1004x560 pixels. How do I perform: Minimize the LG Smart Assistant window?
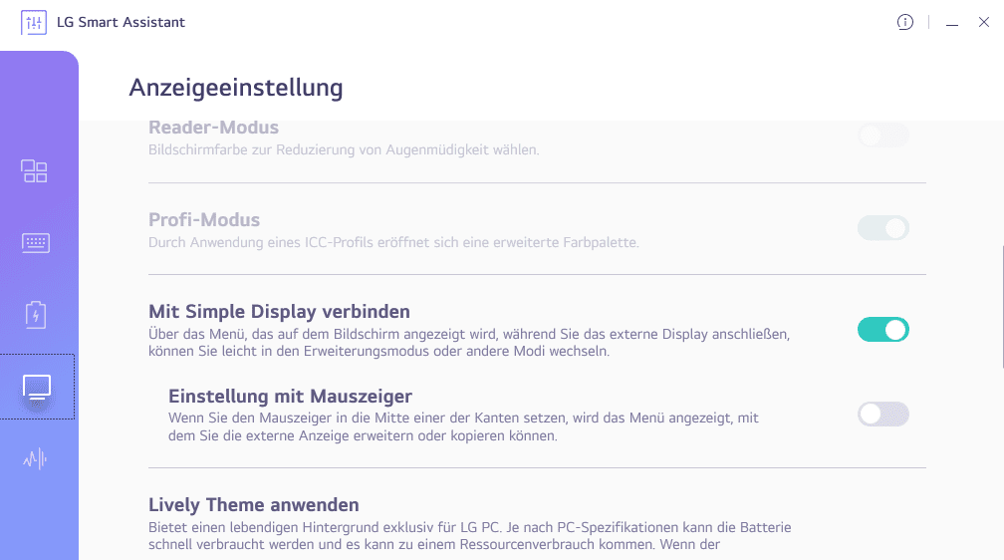click(952, 23)
